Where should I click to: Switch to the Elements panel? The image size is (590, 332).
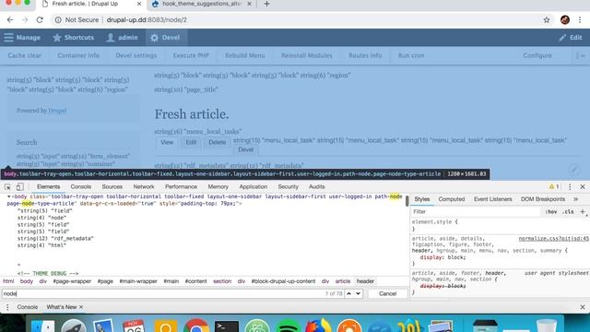(49, 186)
